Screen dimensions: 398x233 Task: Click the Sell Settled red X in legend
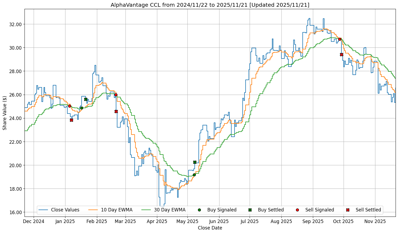[348, 210]
